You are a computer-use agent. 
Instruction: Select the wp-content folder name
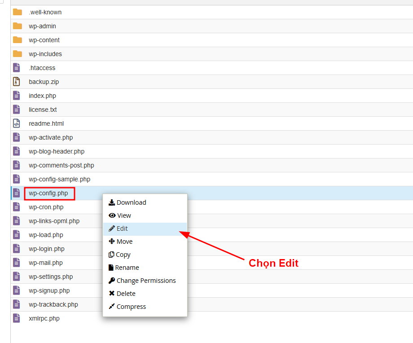44,40
